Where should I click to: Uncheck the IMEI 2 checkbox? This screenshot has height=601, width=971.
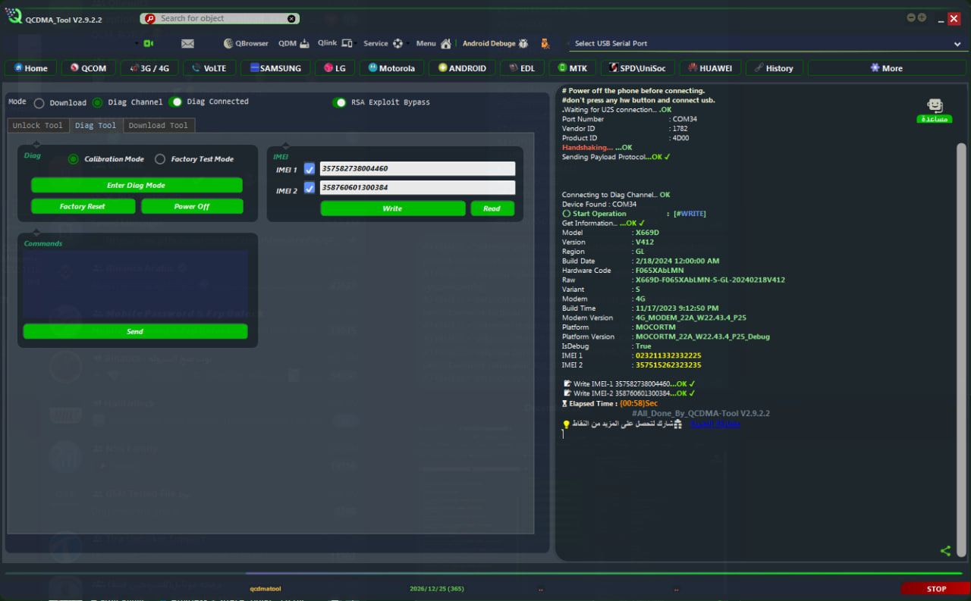tap(309, 188)
